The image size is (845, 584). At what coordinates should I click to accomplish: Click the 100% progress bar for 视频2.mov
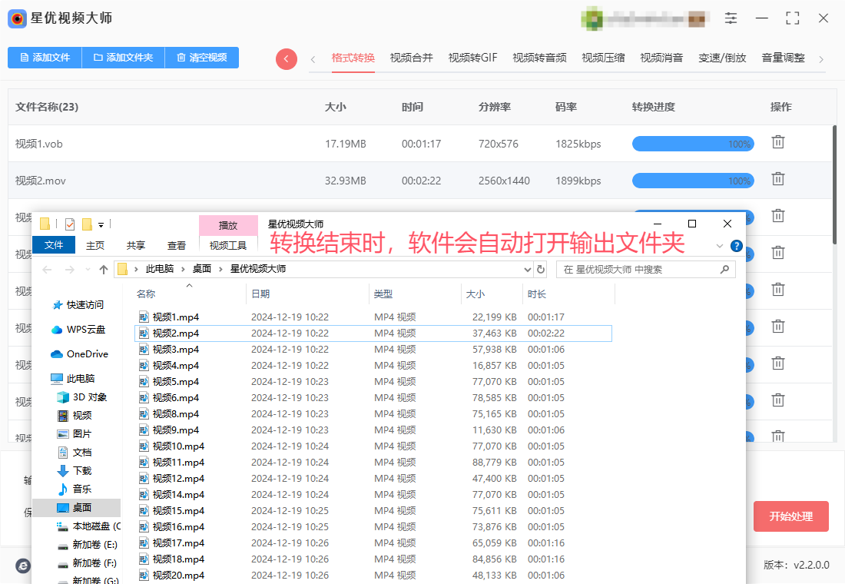click(x=693, y=181)
